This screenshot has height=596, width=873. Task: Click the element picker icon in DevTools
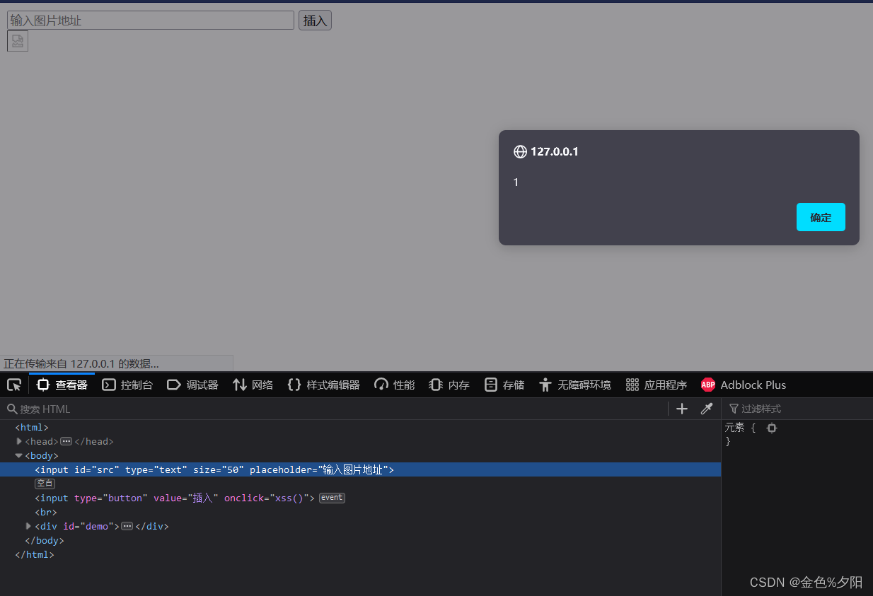pos(14,385)
